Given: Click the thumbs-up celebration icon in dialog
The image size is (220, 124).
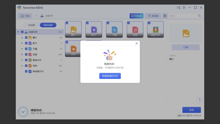Looking at the screenshot, I should tap(110, 55).
